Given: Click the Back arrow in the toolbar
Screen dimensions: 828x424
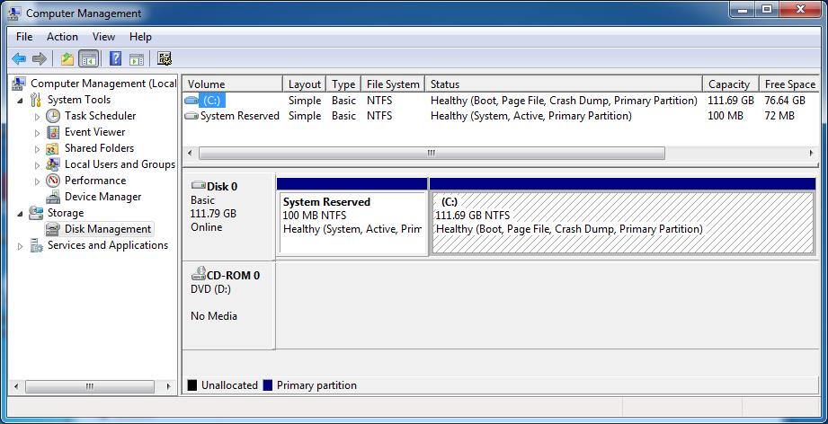Looking at the screenshot, I should coord(19,59).
